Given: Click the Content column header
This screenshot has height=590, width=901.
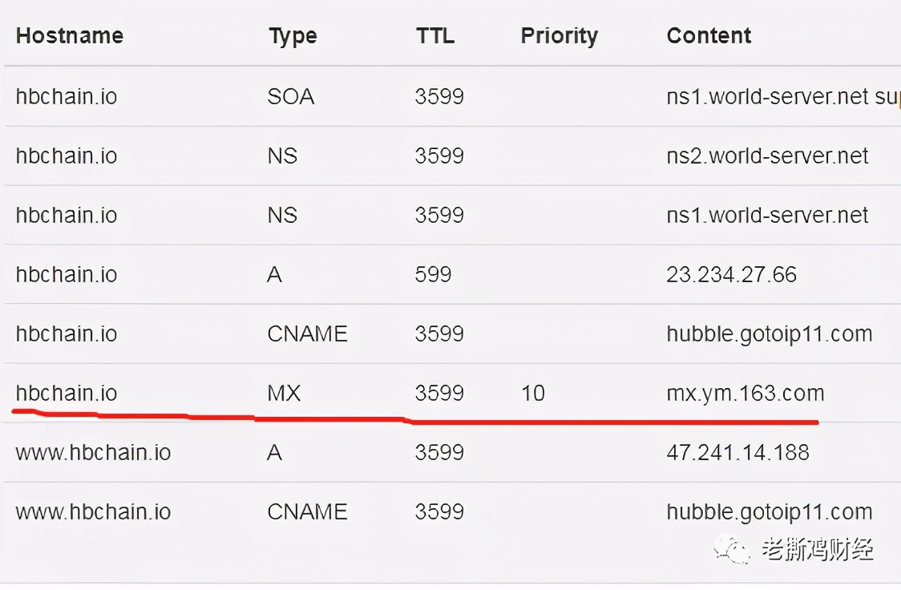Looking at the screenshot, I should pos(709,35).
